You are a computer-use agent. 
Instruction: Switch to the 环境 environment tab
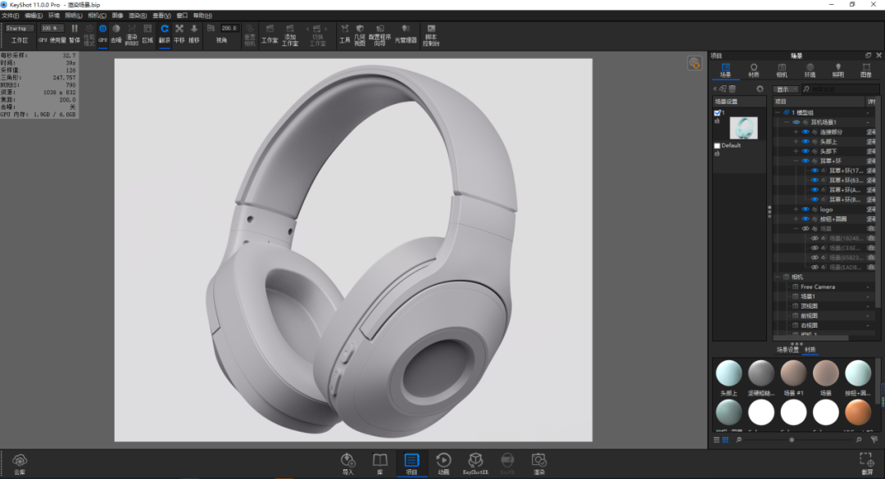[810, 70]
